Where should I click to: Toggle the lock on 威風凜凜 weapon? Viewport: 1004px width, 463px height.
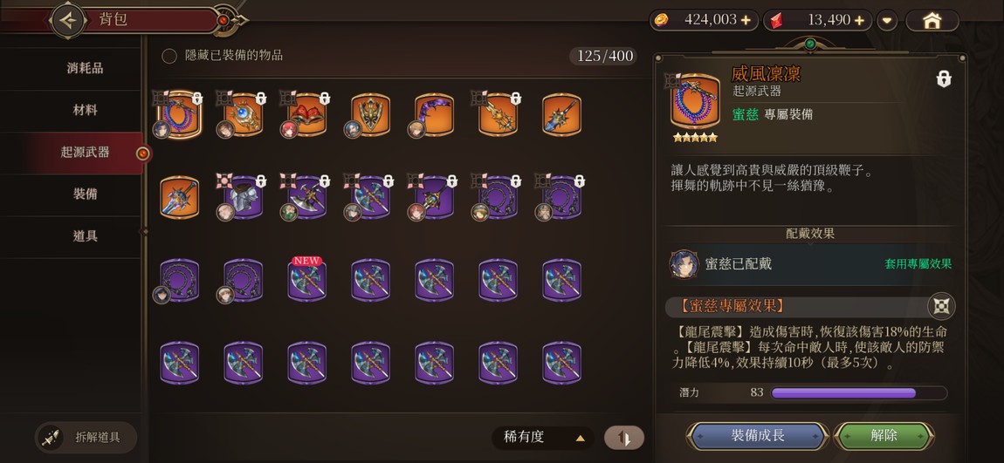943,78
